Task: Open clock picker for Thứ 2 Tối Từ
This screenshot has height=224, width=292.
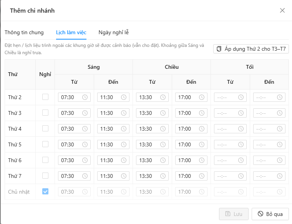Action: [x=241, y=97]
